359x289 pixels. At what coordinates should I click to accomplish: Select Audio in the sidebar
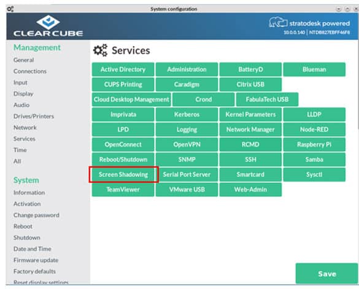(21, 105)
